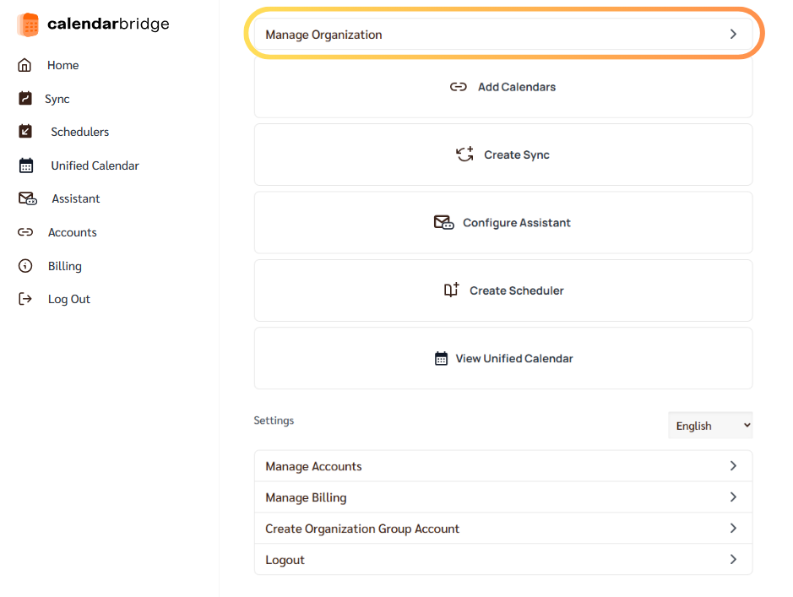Click Logout in the Settings list

pos(503,560)
